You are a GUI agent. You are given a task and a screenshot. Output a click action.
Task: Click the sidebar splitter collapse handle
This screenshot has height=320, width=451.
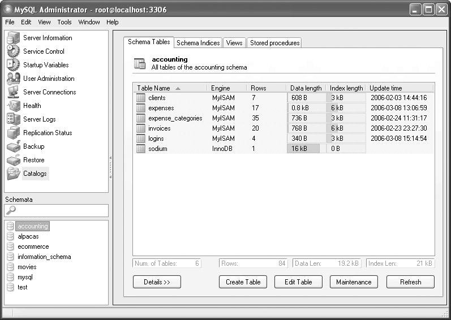(110, 168)
